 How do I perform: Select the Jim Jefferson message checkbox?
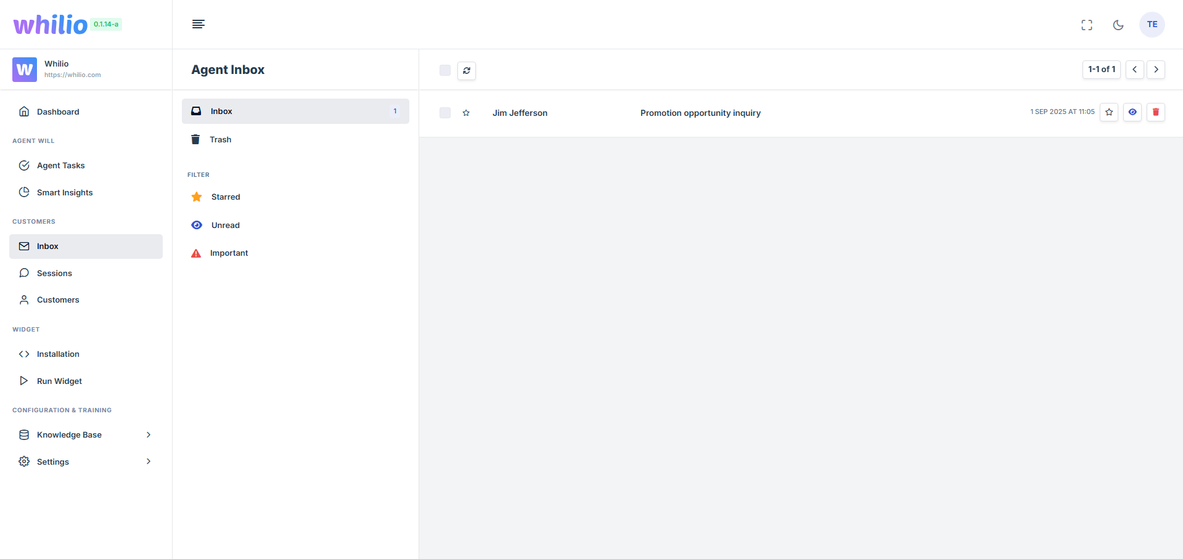point(445,113)
